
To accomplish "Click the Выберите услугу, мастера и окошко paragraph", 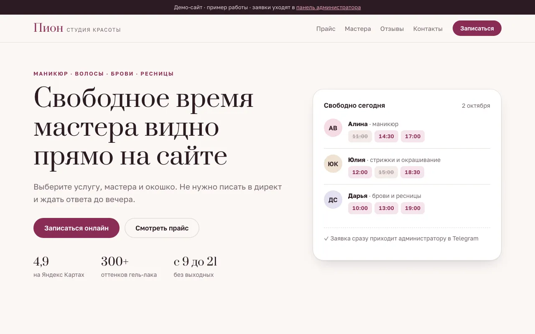I will pyautogui.click(x=158, y=193).
